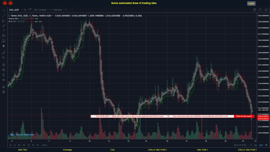This screenshot has height=152, width=270.
Task: Click the left red mask logo icon
Action: [5, 3]
